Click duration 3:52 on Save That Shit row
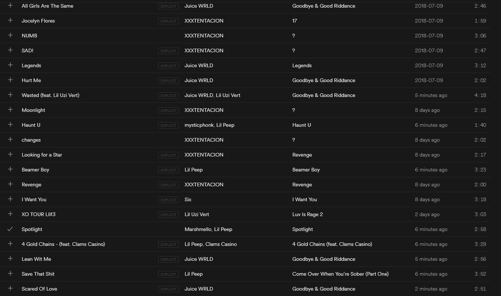 pos(480,274)
